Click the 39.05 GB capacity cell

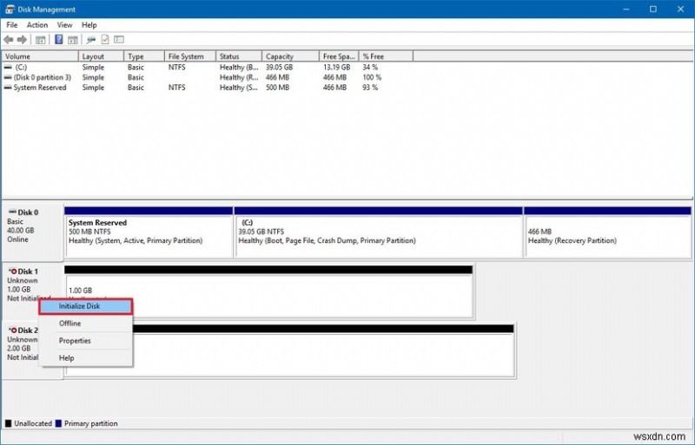(x=279, y=68)
